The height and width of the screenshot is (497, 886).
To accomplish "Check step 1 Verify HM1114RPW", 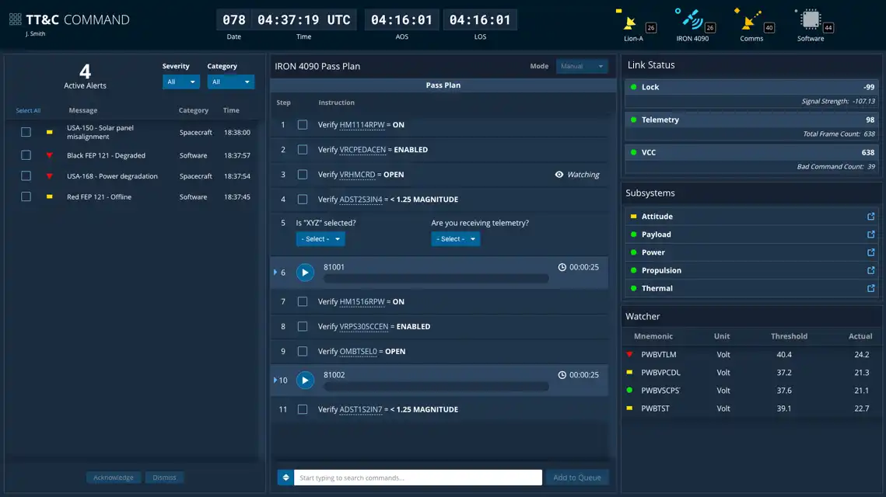I will 303,125.
